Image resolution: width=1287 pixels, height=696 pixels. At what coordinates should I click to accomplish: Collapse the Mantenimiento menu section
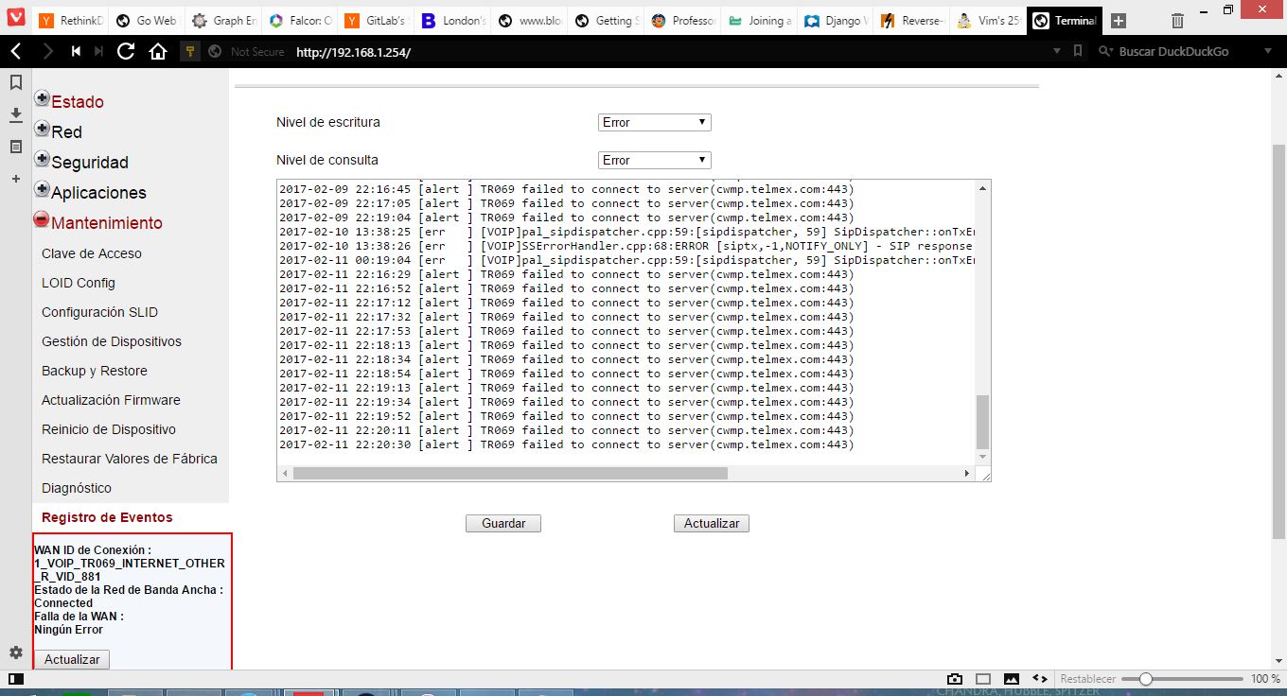(x=42, y=220)
